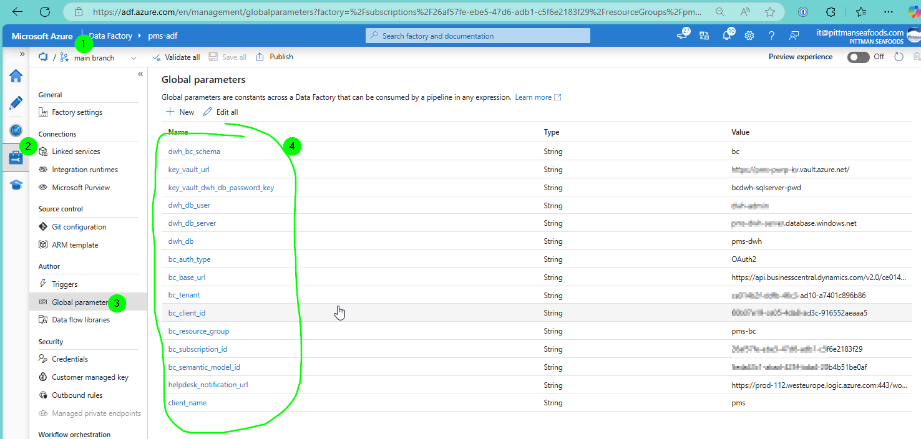921x439 pixels.
Task: Open ARM template
Action: (75, 245)
